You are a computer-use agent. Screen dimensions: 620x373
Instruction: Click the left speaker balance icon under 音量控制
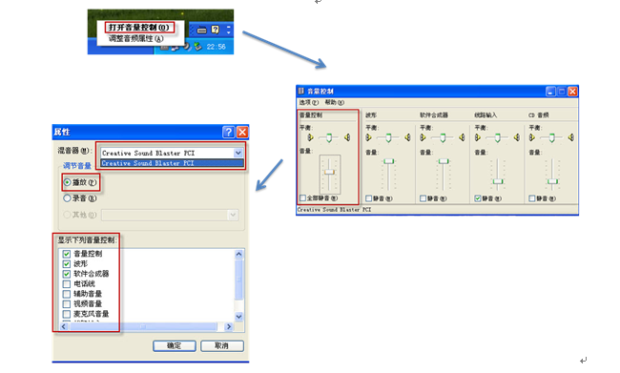click(x=310, y=137)
